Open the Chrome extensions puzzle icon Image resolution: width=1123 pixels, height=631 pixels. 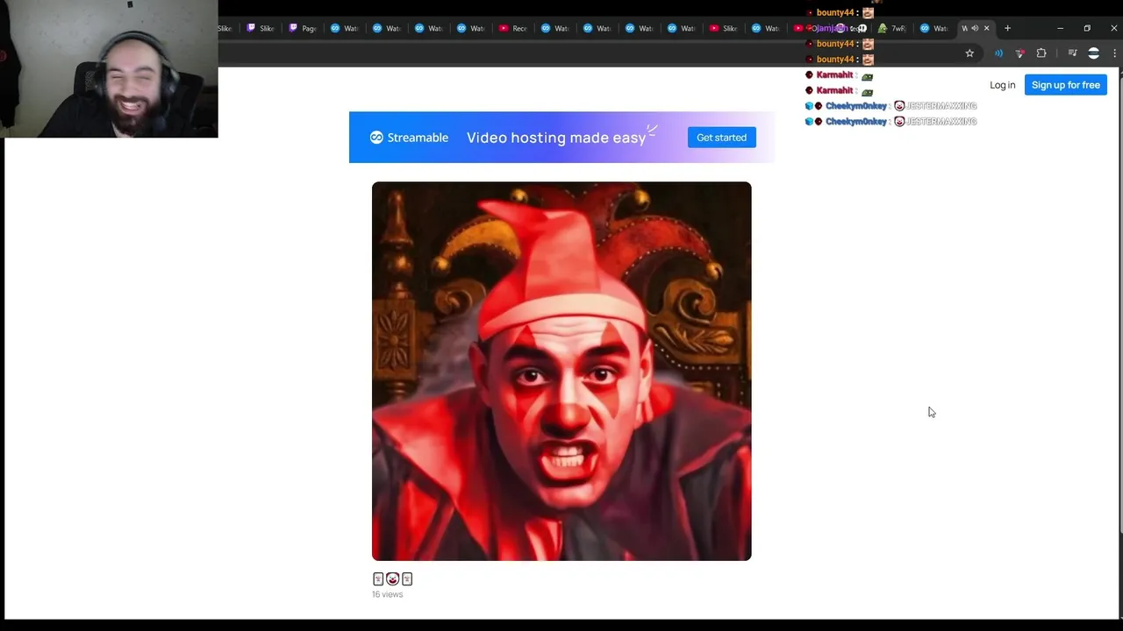click(1041, 53)
